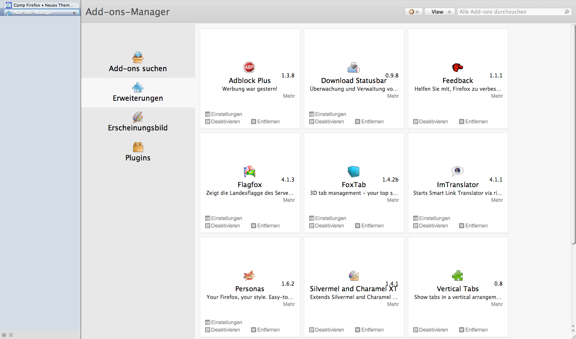
Task: Open Personas Einstellungen
Action: point(224,322)
